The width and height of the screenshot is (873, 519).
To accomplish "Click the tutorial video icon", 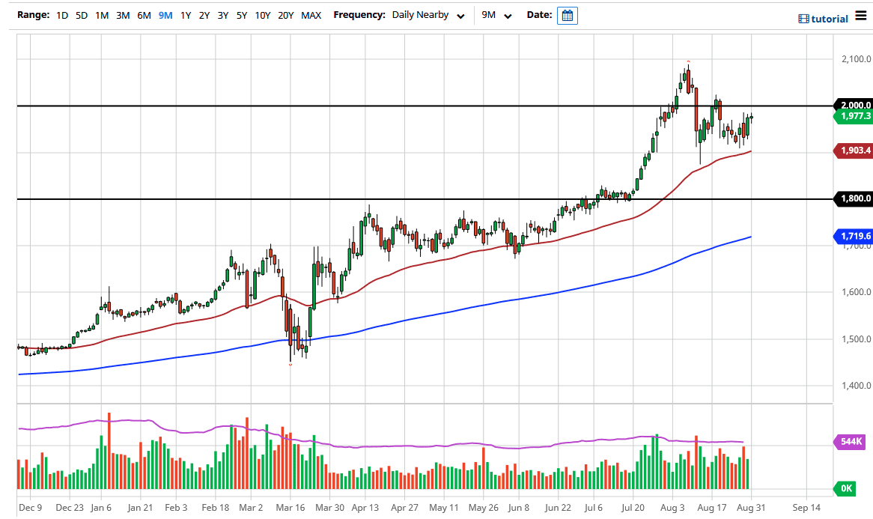I will coord(803,19).
